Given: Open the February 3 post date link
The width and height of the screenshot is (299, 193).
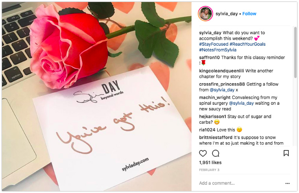Looking at the screenshot, I should click(x=209, y=170).
